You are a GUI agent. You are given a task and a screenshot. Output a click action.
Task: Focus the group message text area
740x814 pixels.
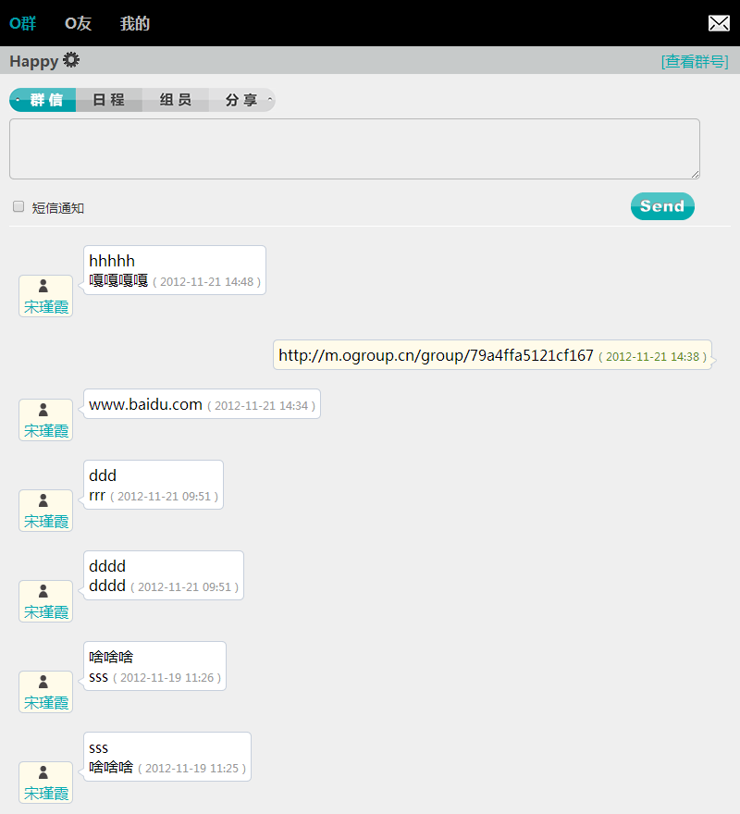click(354, 149)
